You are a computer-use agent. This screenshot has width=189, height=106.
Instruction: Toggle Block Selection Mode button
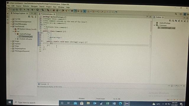(82, 11)
